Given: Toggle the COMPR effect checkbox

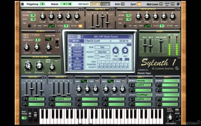Looking at the screenshot, I should click(x=70, y=68).
